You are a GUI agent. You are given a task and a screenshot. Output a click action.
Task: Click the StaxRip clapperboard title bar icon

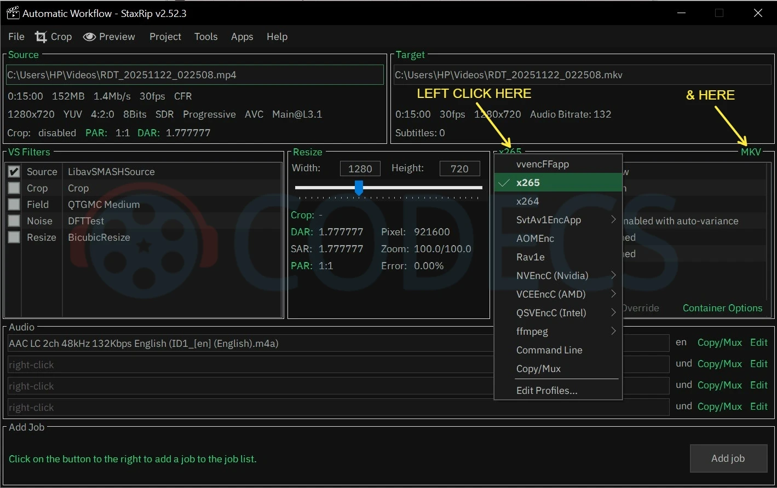point(13,13)
